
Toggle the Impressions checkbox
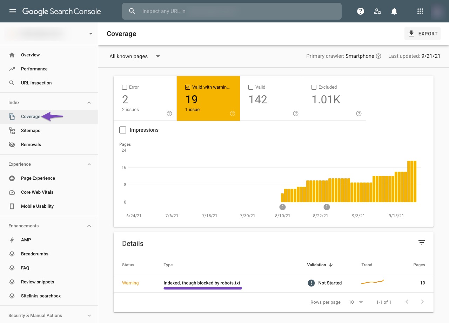point(123,130)
